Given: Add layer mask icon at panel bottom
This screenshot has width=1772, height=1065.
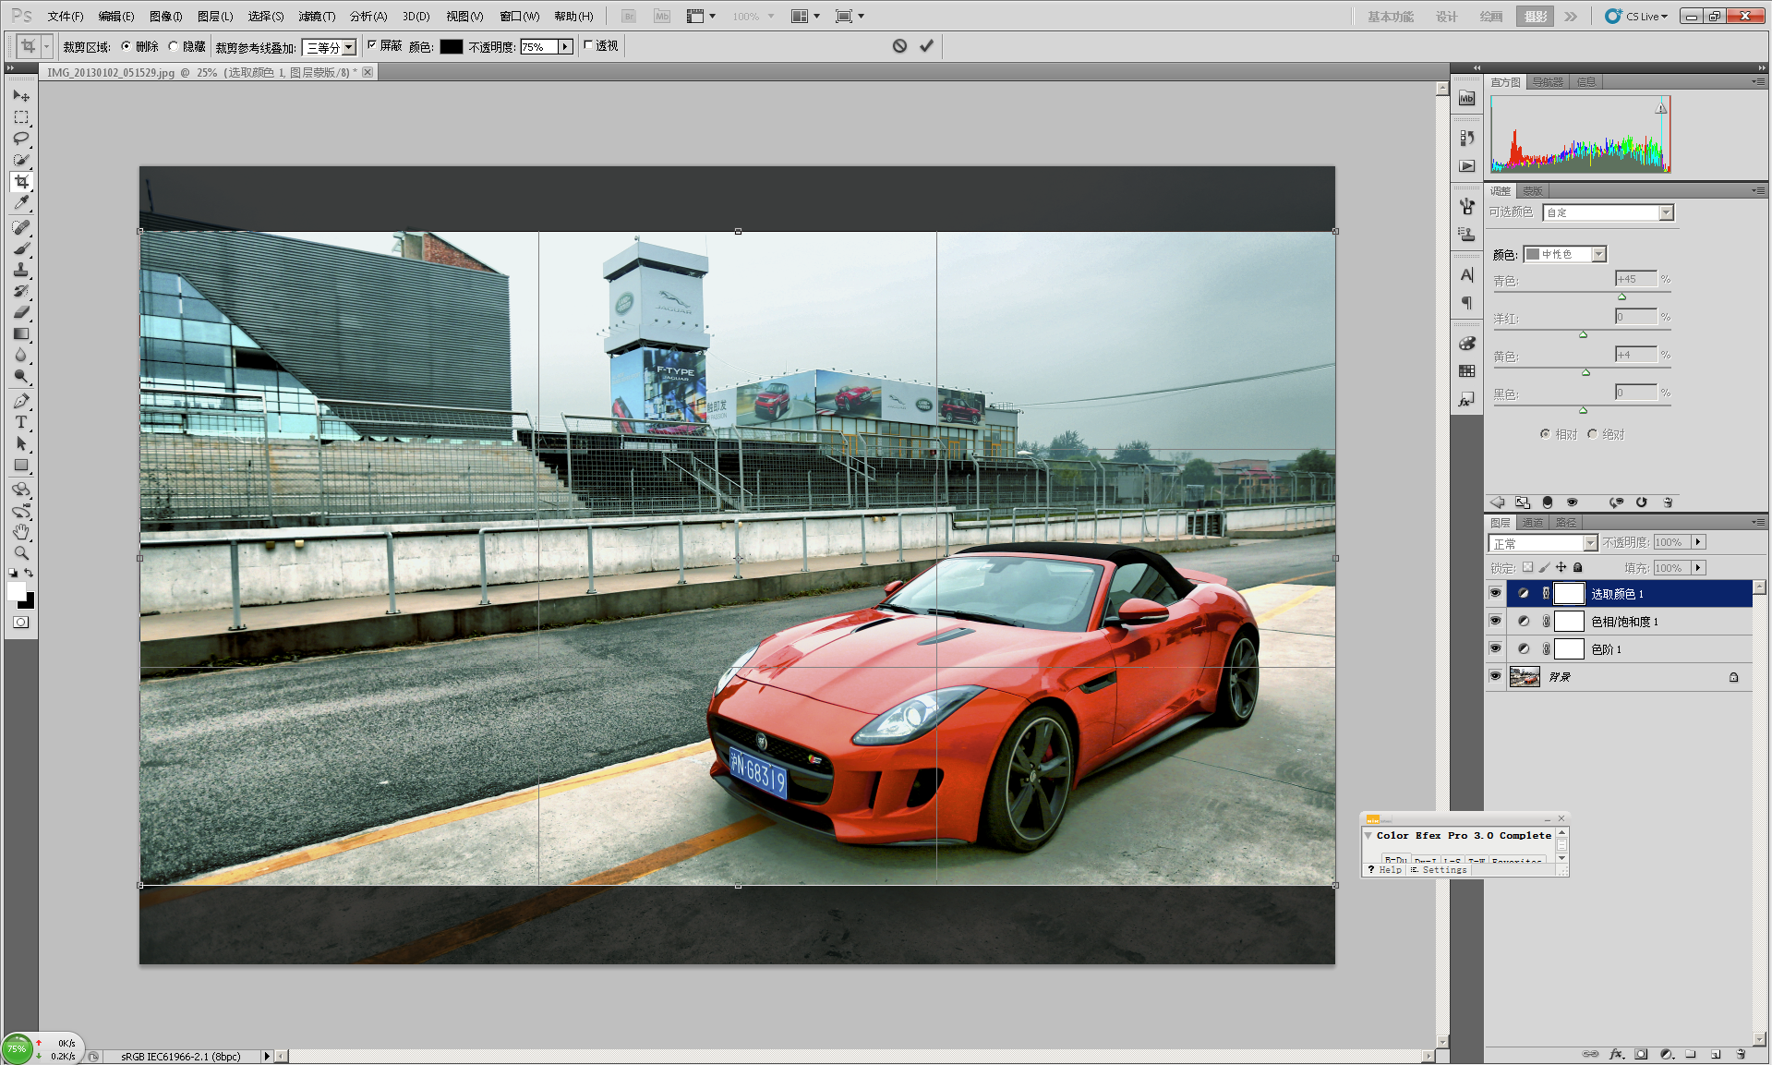Looking at the screenshot, I should tap(1641, 1054).
